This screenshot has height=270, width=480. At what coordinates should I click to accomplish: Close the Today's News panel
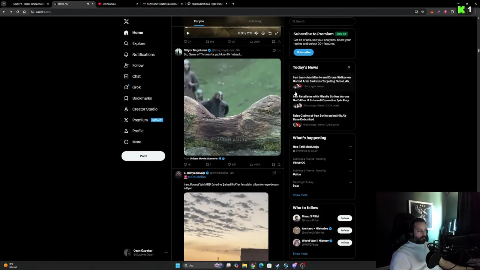(x=349, y=67)
